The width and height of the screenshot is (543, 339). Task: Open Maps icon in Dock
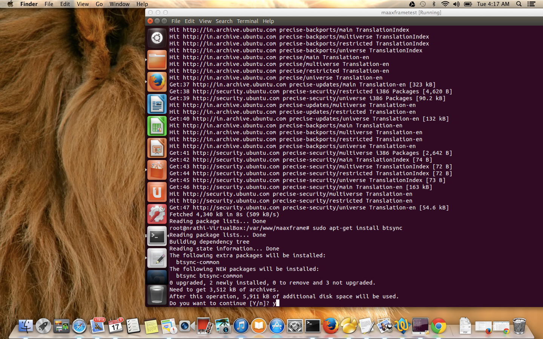(x=169, y=326)
